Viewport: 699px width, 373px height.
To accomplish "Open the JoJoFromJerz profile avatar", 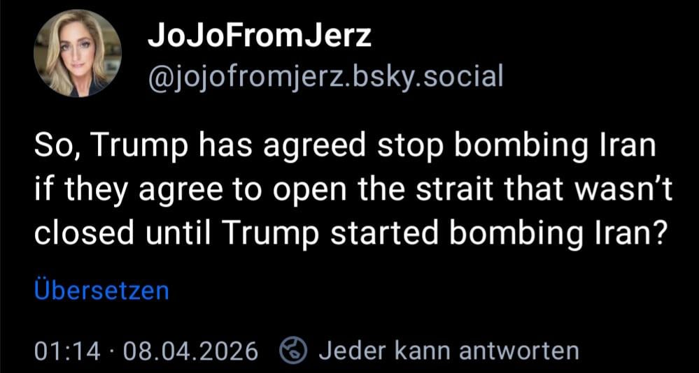I will point(77,53).
